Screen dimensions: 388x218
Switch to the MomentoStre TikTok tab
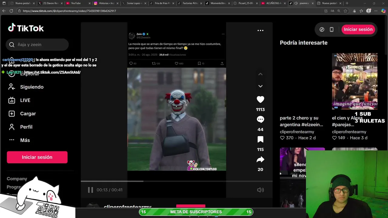(217, 3)
